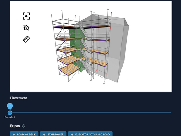Screen dimensions: 181x136
Task: Click the Extras heading text
Action: 15,126
